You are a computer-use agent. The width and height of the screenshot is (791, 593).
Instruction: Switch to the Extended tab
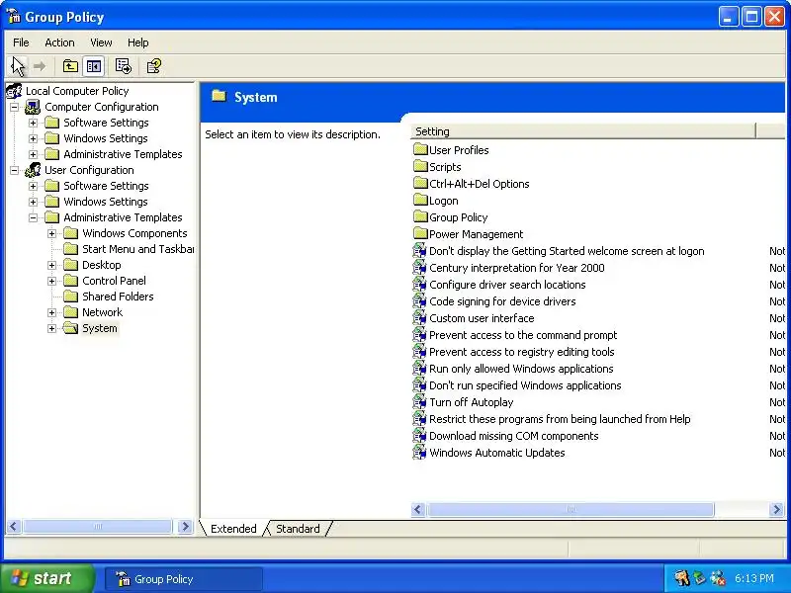point(233,529)
